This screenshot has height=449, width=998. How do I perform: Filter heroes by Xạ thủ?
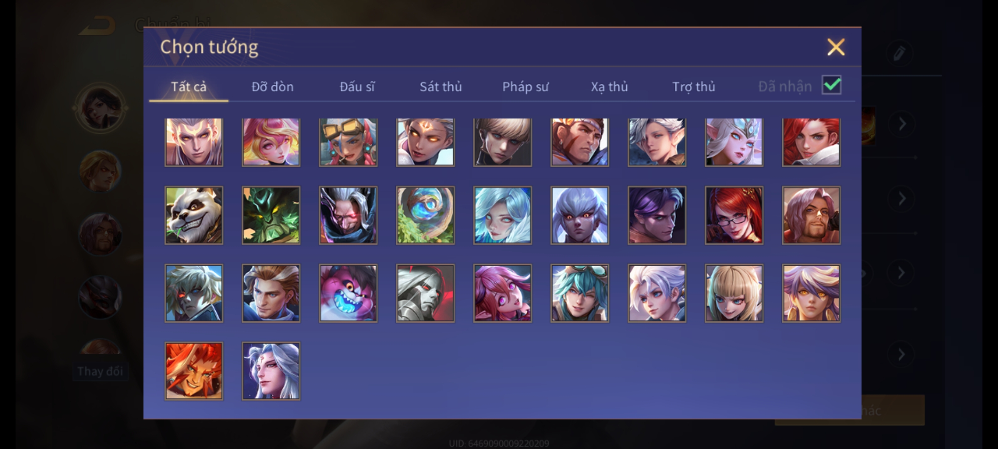pos(609,86)
